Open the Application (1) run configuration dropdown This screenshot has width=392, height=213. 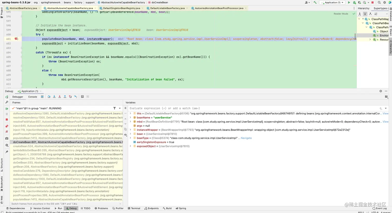pyautogui.click(x=332, y=3)
